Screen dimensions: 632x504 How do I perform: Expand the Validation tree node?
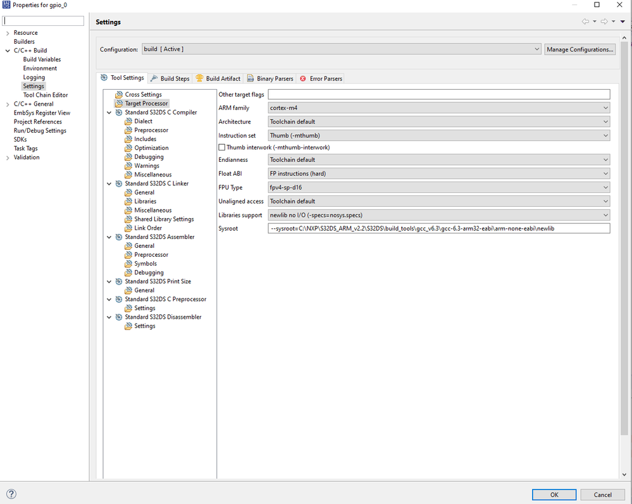pyautogui.click(x=8, y=158)
